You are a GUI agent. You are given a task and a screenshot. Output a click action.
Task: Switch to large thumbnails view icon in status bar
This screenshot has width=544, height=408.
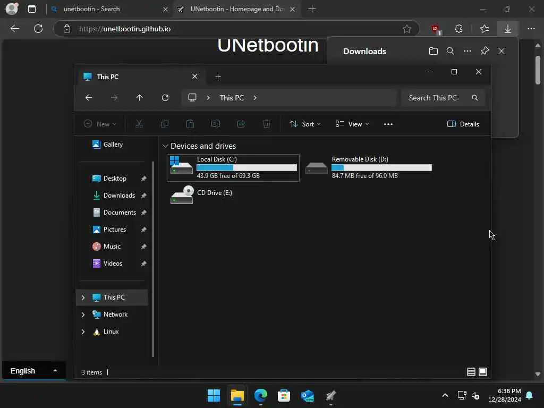[483, 372]
